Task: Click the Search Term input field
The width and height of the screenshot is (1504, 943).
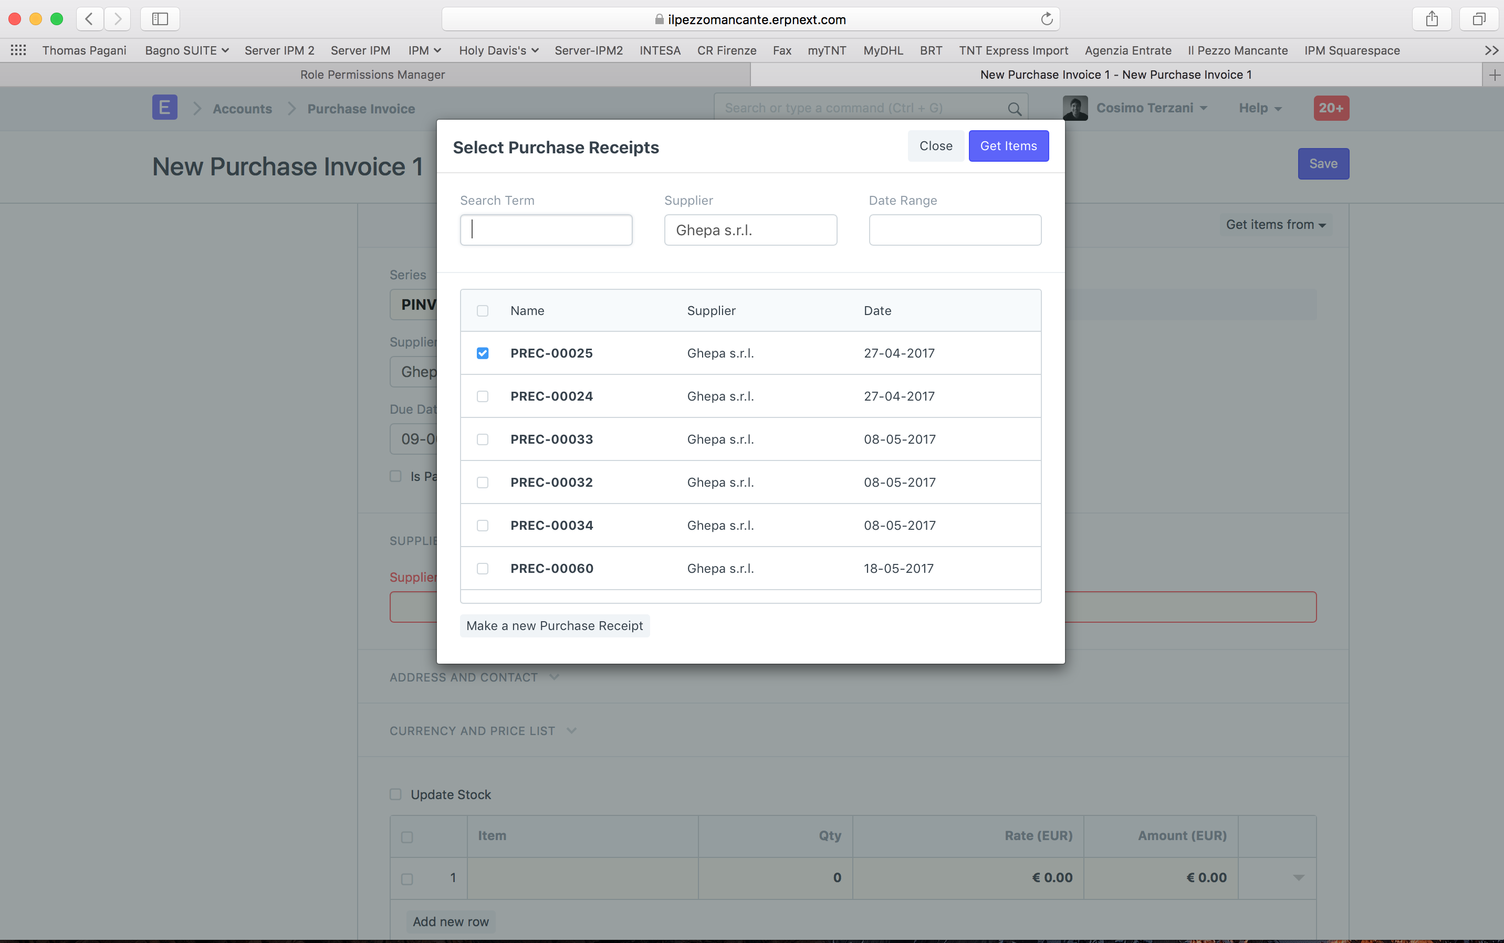Action: coord(546,229)
